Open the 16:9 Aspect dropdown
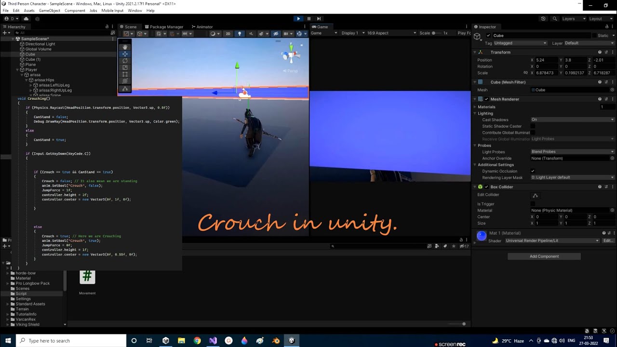Image resolution: width=617 pixels, height=347 pixels. tap(391, 33)
